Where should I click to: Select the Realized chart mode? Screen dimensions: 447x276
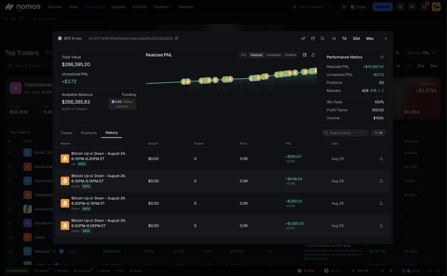pyautogui.click(x=256, y=55)
